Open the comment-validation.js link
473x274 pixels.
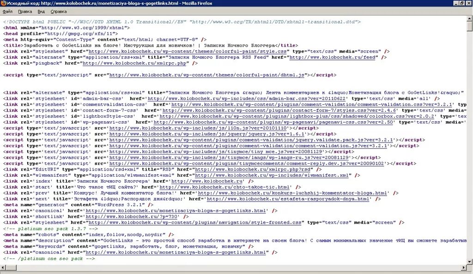248,146
